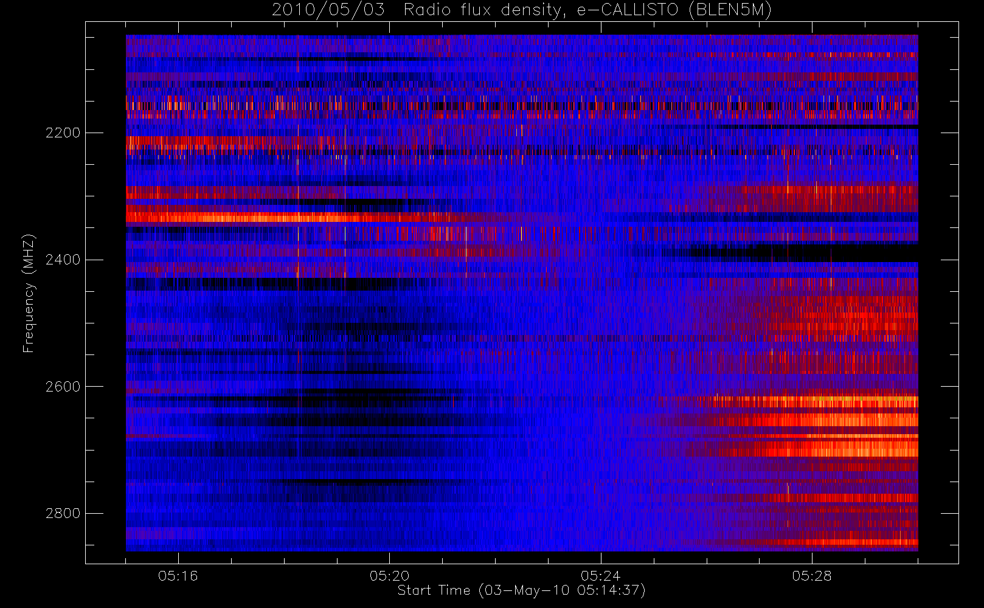Click the 05:28 time tick label

pos(812,576)
